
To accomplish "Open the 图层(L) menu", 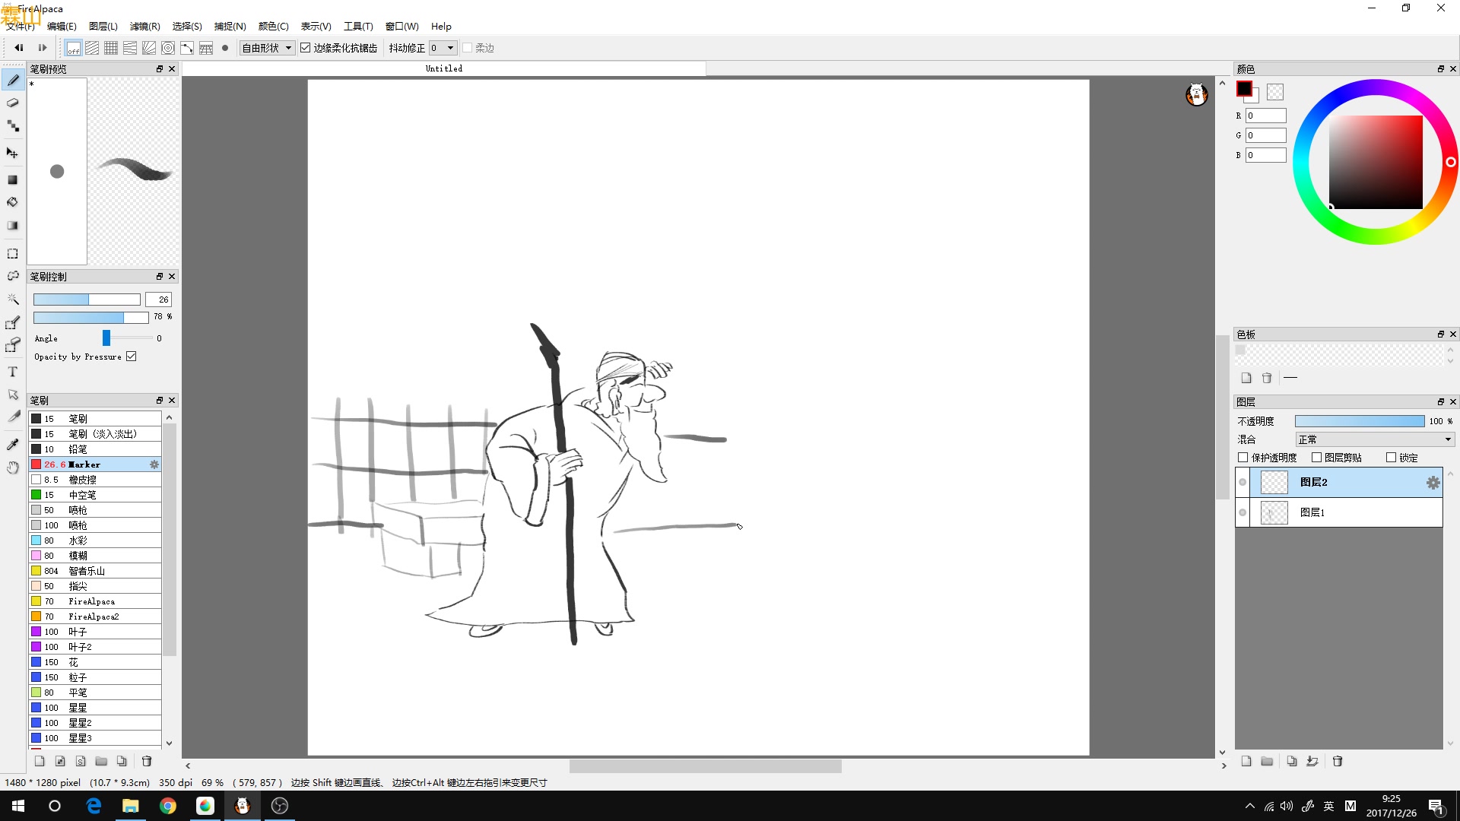I will tap(103, 26).
